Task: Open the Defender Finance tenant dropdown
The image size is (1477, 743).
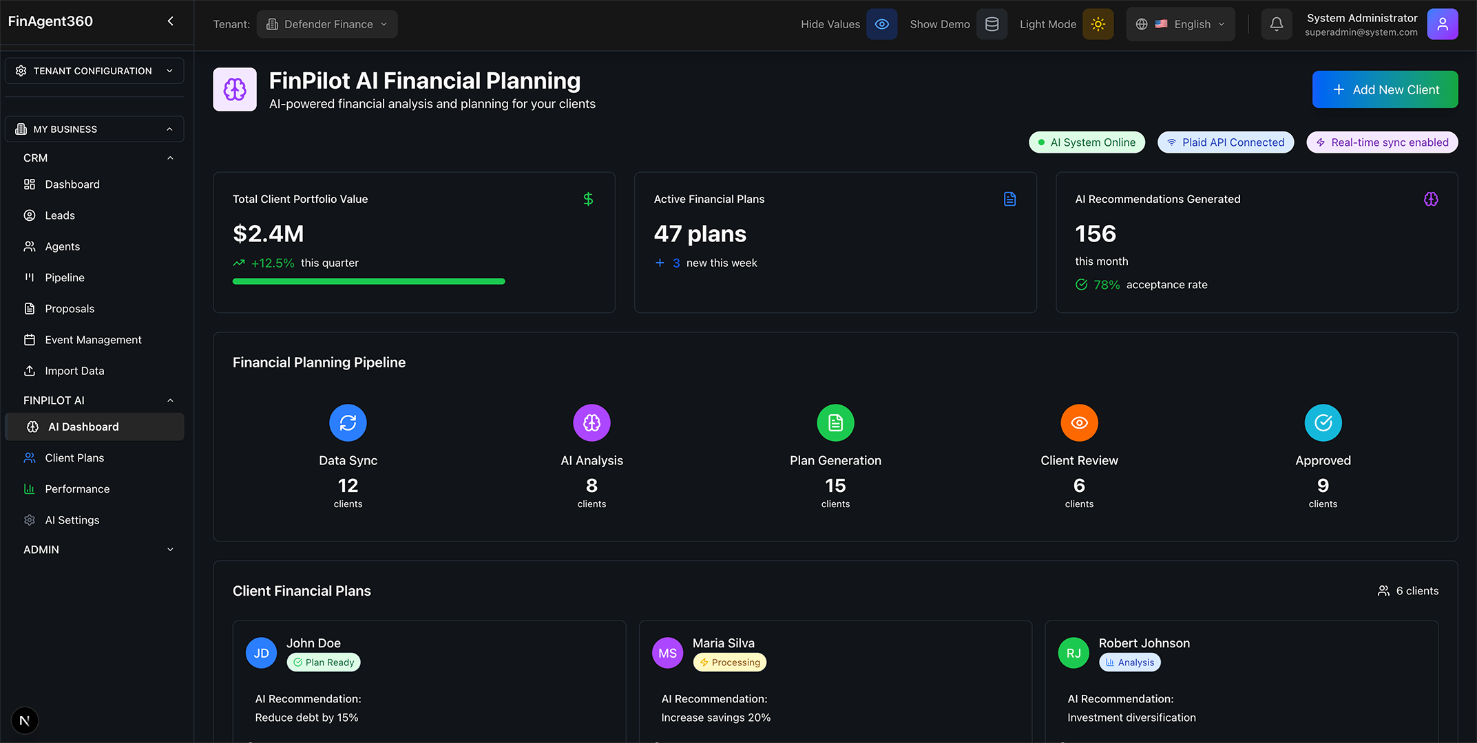Action: tap(326, 23)
